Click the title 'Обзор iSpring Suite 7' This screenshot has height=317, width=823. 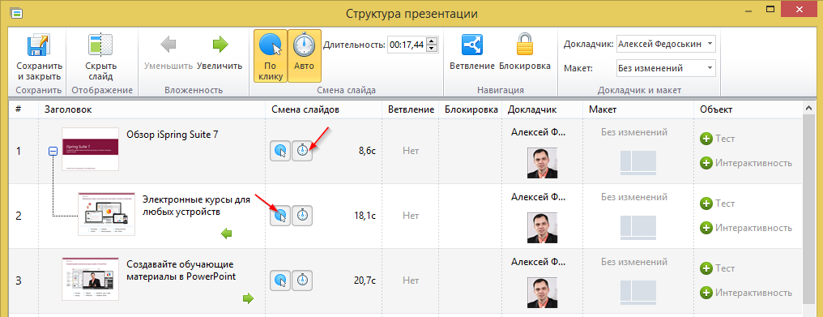click(x=173, y=134)
